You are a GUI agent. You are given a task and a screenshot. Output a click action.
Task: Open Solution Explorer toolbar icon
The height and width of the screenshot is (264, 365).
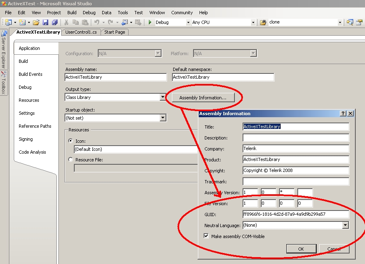pos(350,22)
